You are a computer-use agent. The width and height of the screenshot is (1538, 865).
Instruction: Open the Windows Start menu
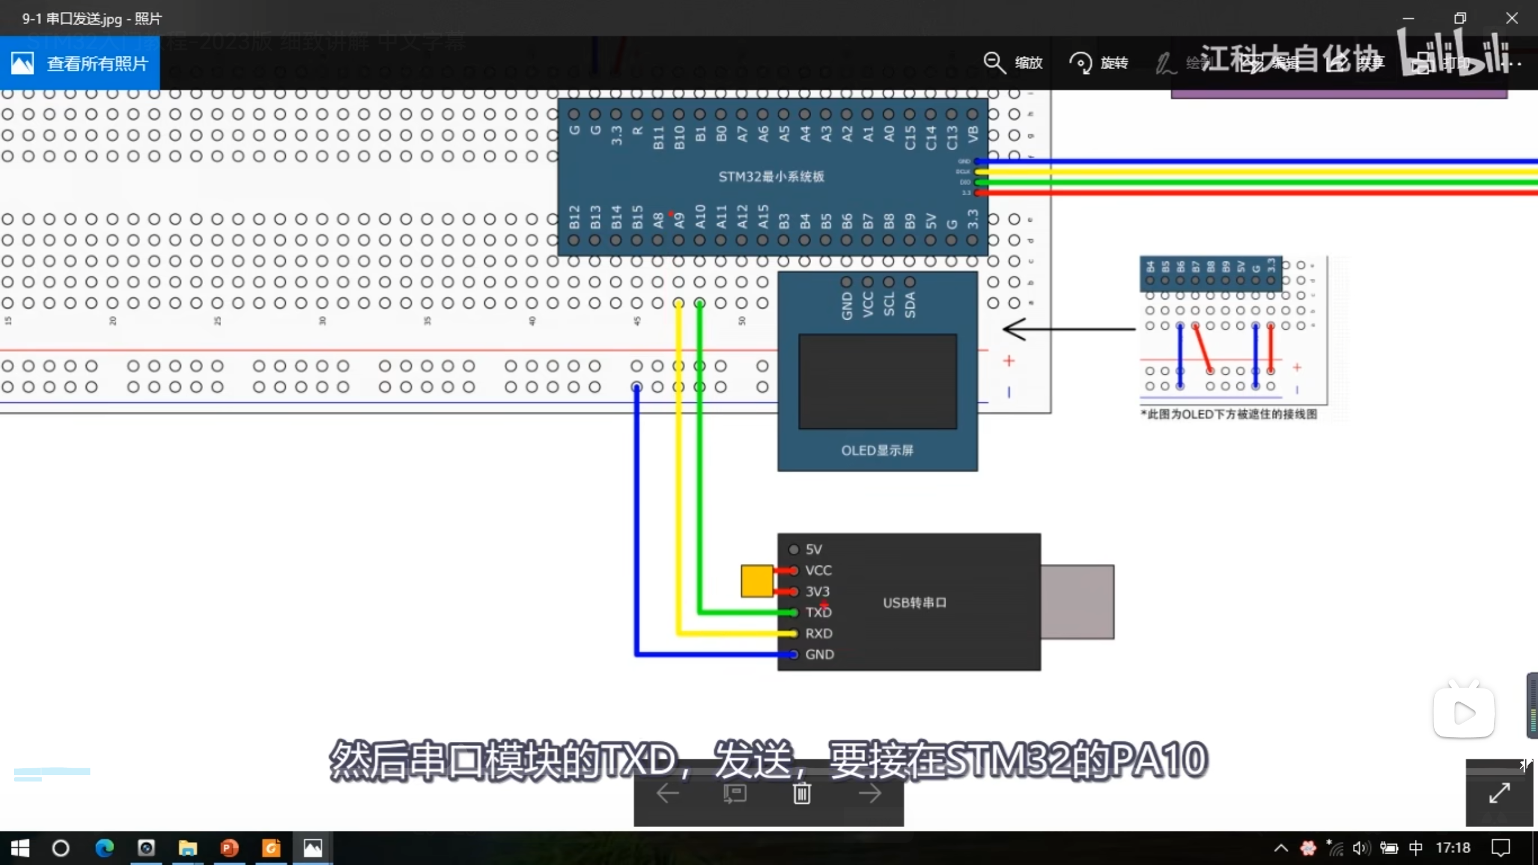coord(20,848)
